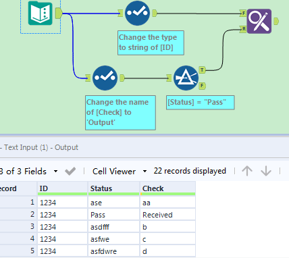Select the top Select tool near ID annotation
The height and width of the screenshot is (258, 289).
(x=137, y=13)
